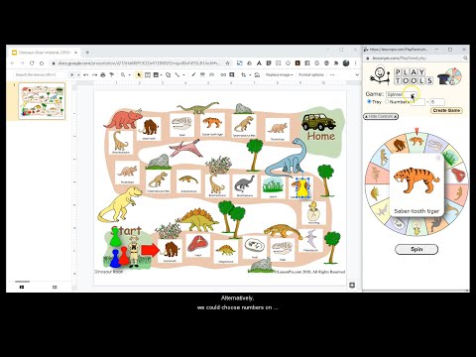This screenshot has height=357, width=476.
Task: Open the Crop/mask image dropdown arrow
Action: click(250, 75)
